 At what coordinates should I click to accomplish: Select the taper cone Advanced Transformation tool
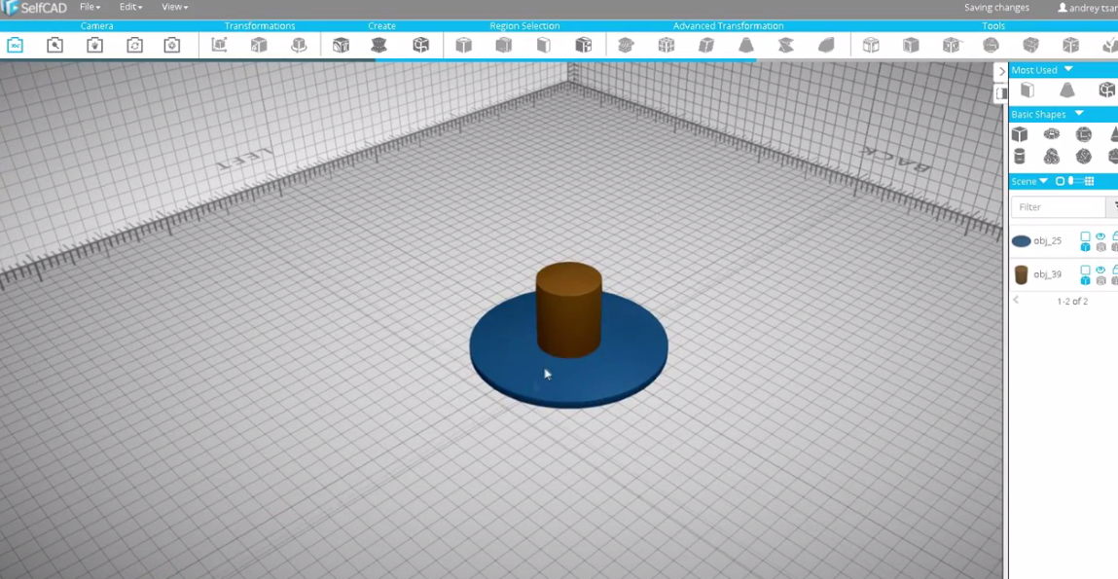[745, 46]
